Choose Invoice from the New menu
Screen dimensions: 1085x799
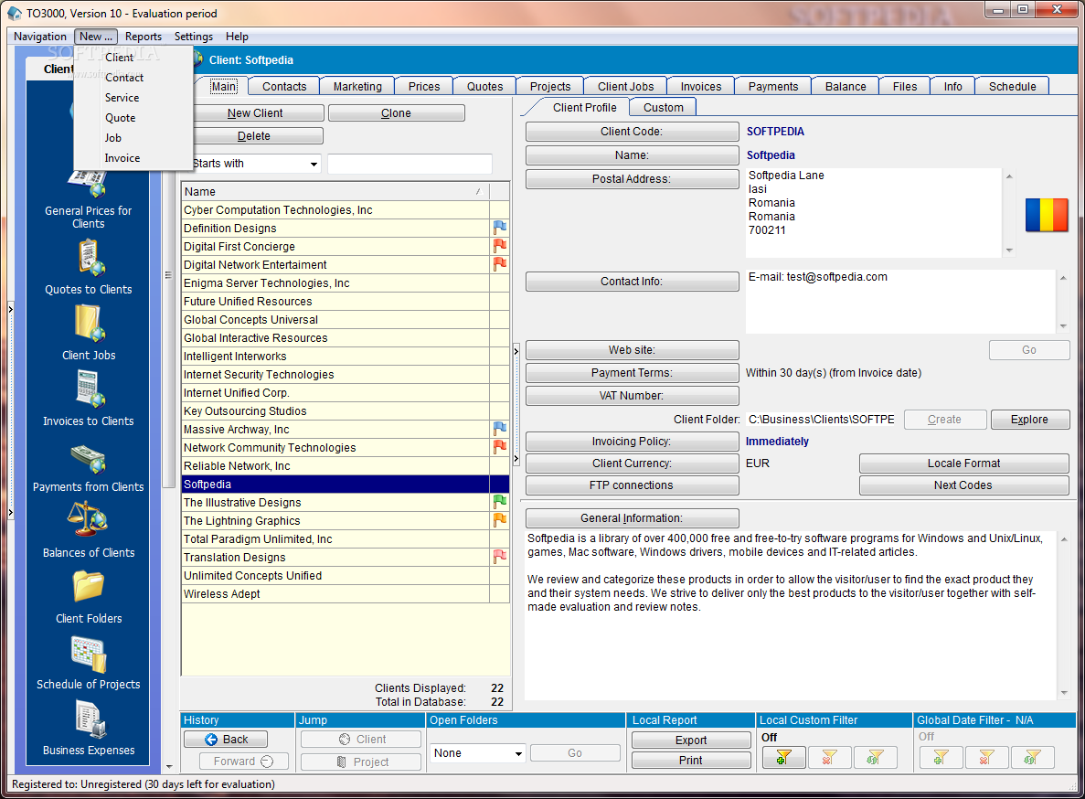click(x=122, y=158)
